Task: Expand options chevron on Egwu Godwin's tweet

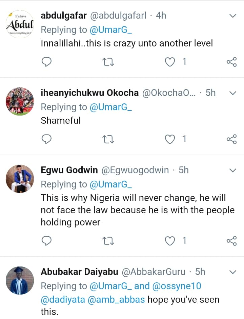Action: coord(232,170)
